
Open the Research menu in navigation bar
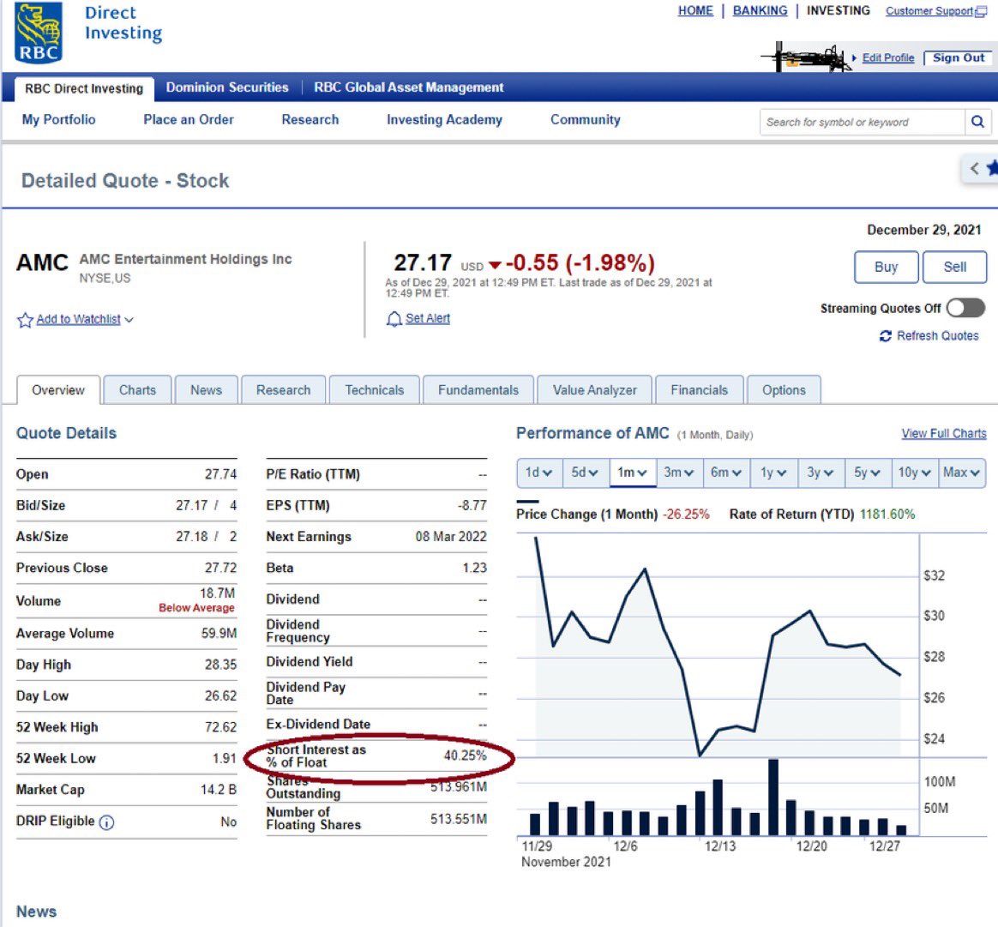(310, 120)
